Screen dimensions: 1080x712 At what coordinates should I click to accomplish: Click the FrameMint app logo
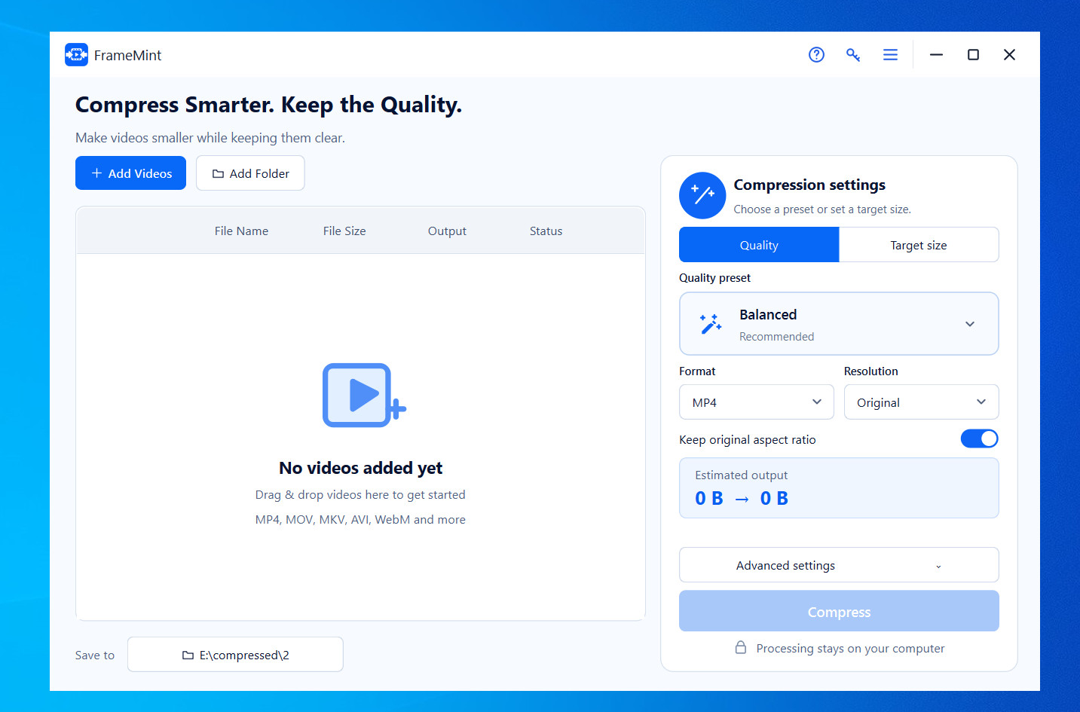click(x=76, y=55)
